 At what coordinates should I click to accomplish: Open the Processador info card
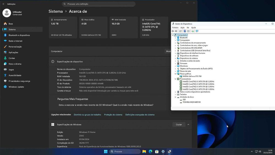tap(154, 27)
